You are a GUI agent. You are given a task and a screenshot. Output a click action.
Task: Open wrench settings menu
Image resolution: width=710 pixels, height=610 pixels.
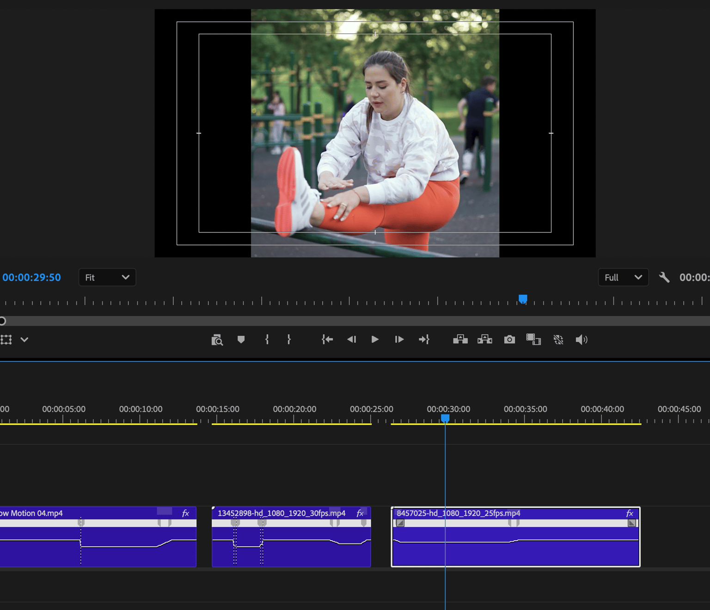click(664, 277)
